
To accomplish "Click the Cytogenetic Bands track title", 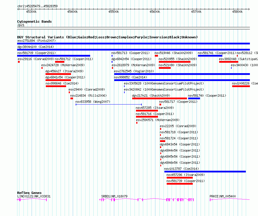I will point(34,21).
